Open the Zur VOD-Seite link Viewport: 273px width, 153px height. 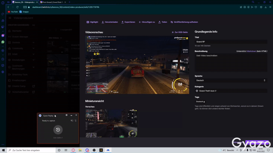click(x=180, y=32)
